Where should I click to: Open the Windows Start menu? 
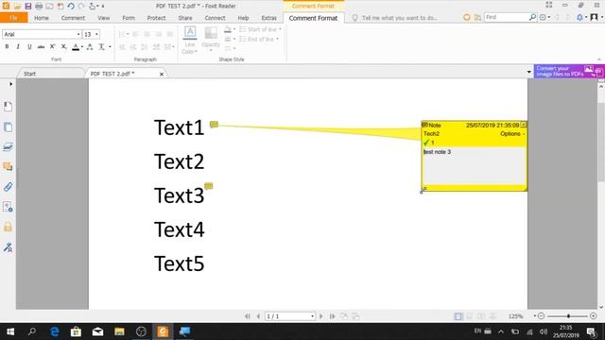tap(10, 331)
